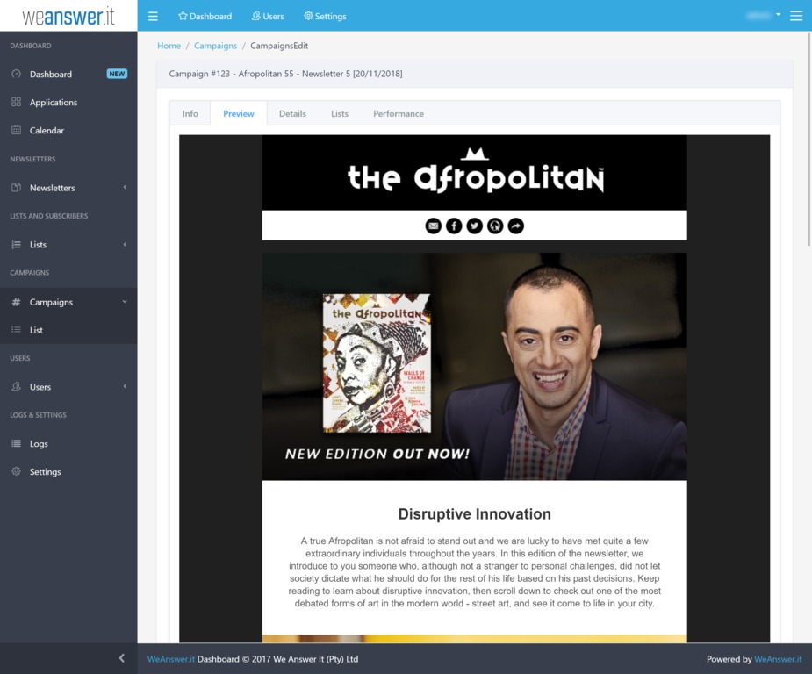The width and height of the screenshot is (812, 674).
Task: Switch to the Performance tab
Action: tap(398, 114)
